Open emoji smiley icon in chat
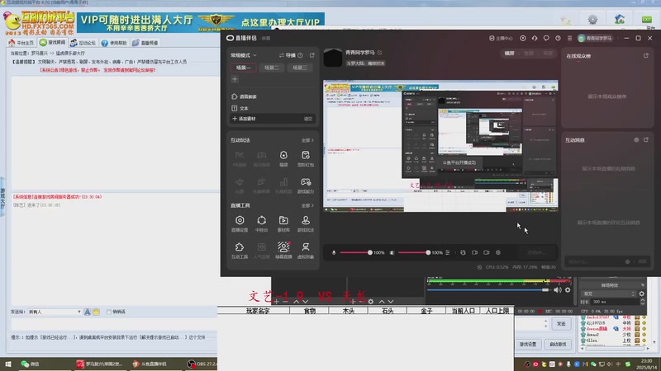This screenshot has height=371, width=661. 96,312
